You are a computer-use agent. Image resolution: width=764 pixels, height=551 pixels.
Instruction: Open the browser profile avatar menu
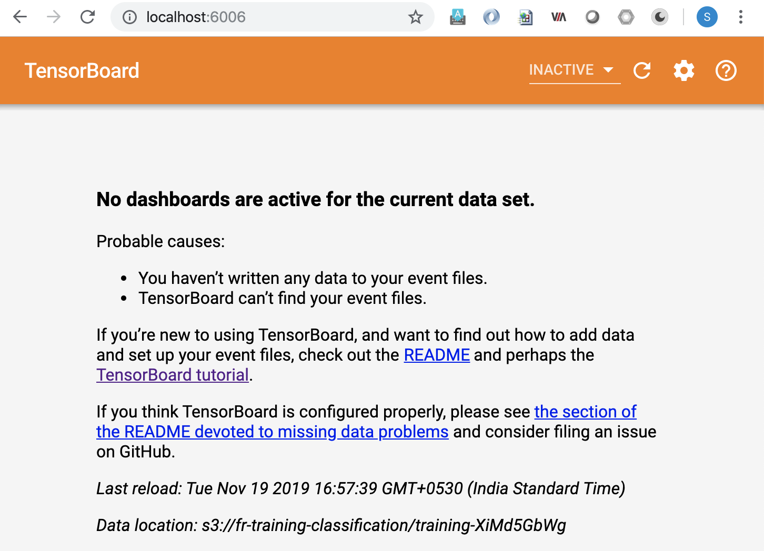pos(707,17)
